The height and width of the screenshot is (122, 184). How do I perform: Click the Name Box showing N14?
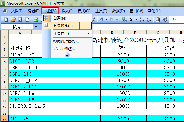point(17,27)
